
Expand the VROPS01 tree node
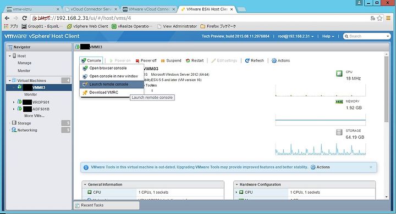pyautogui.click(x=14, y=102)
